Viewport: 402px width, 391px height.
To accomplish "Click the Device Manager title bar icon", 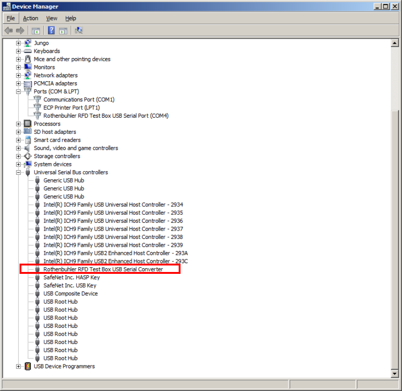I will pos(7,7).
